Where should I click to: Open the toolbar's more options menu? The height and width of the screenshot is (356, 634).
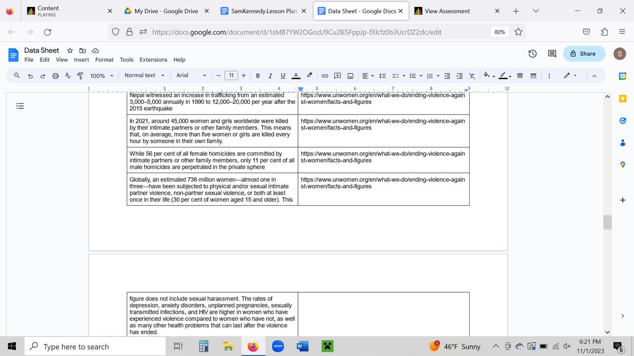coord(549,75)
